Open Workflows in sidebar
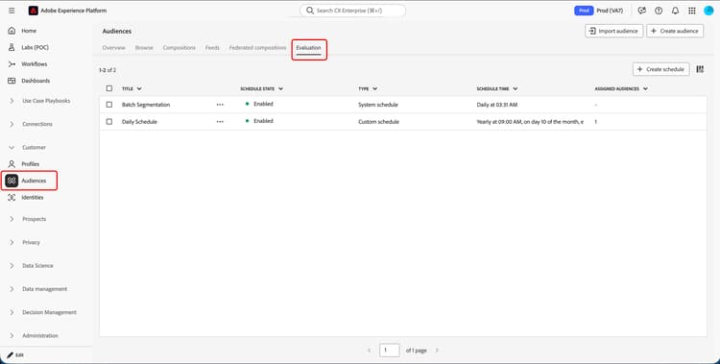The image size is (720, 364). pos(34,64)
